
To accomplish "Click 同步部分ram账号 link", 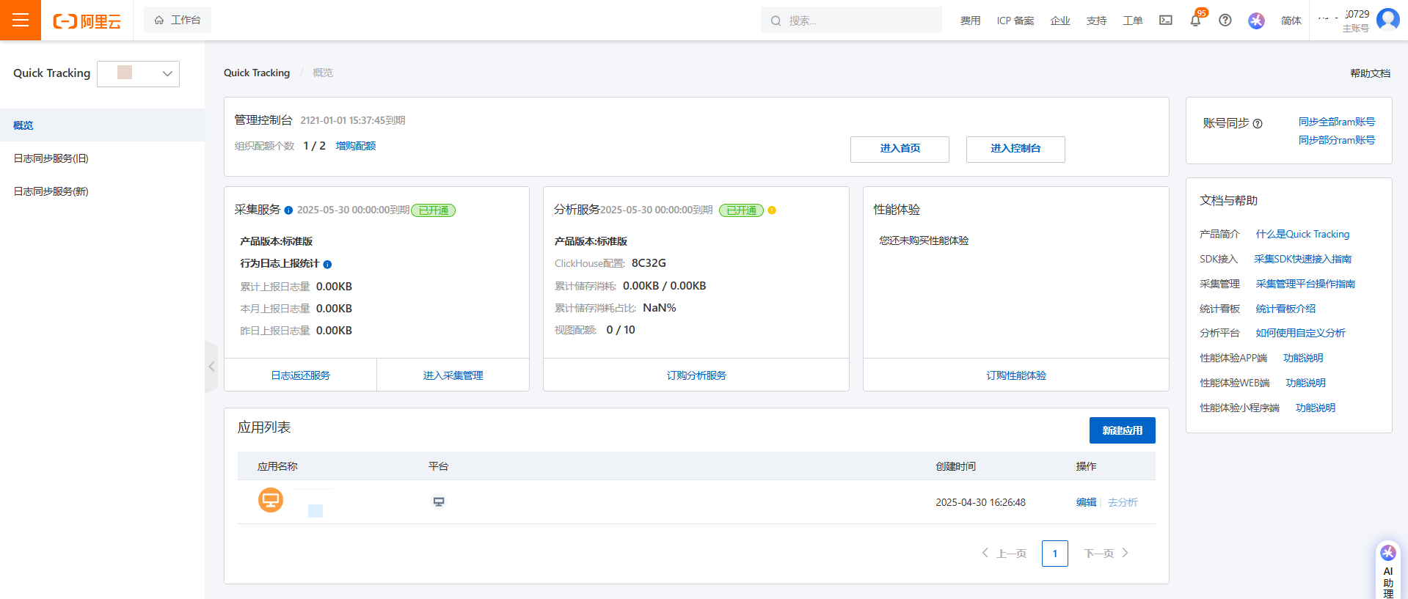I will click(x=1337, y=140).
